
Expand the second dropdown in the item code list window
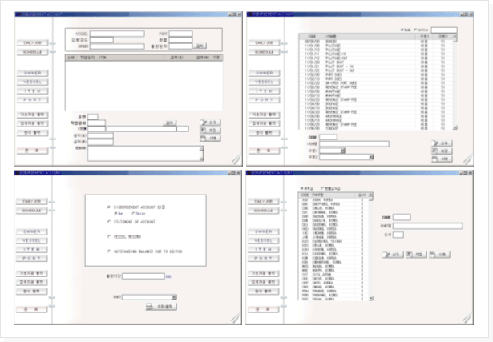coord(370,158)
